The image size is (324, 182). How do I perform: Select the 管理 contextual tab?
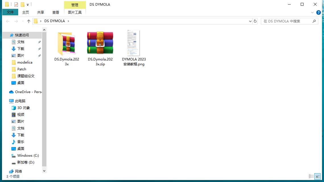point(75,5)
